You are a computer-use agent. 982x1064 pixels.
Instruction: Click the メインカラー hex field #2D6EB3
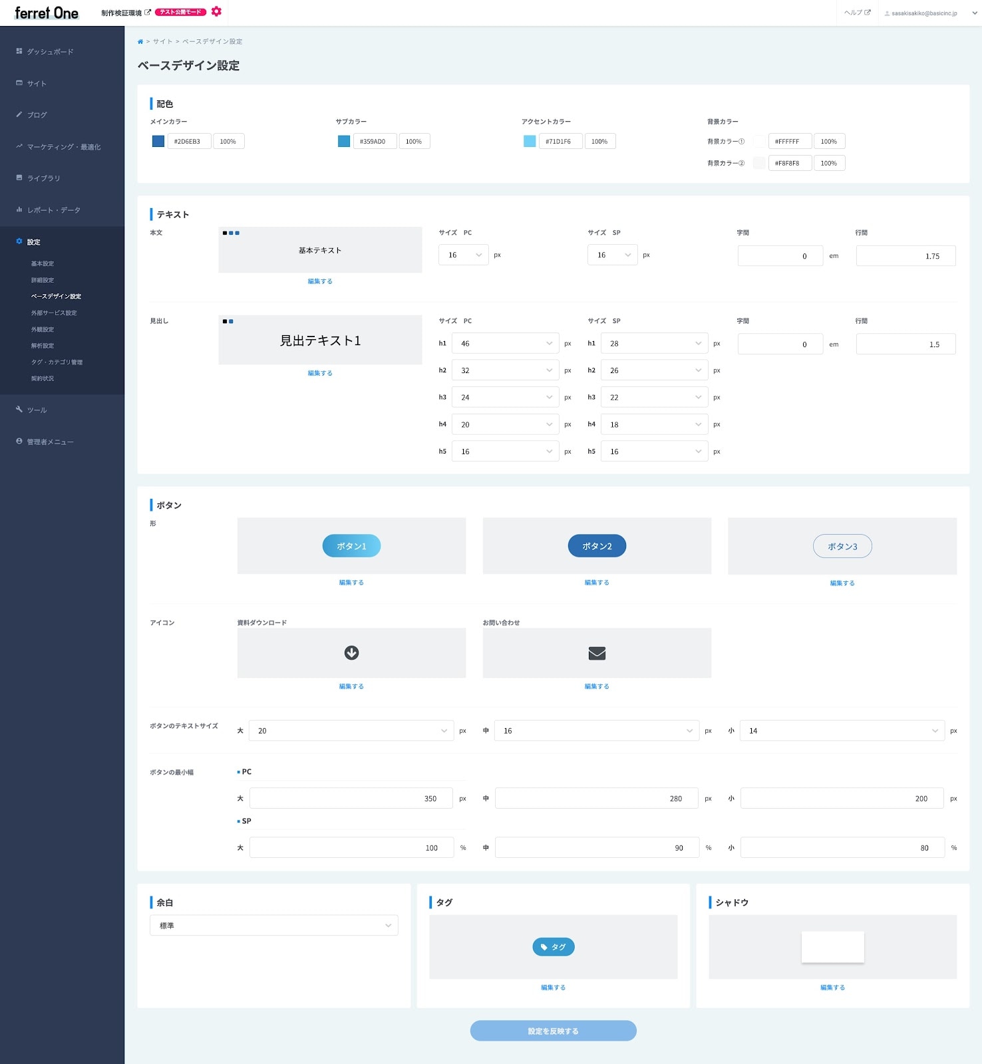pos(189,141)
